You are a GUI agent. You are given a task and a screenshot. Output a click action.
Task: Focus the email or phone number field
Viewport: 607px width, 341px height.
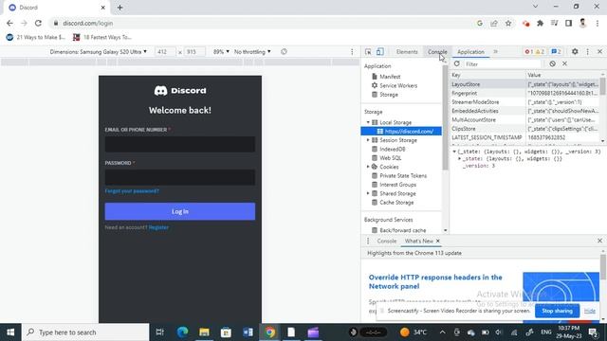[180, 144]
